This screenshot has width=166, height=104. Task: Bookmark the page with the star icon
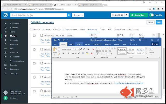click(150, 9)
